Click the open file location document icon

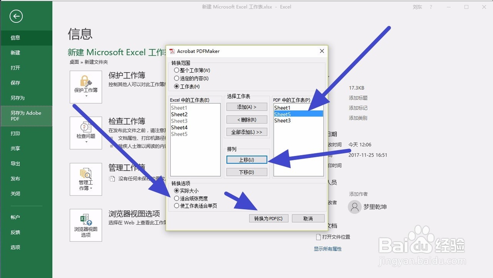pyautogui.click(x=318, y=237)
